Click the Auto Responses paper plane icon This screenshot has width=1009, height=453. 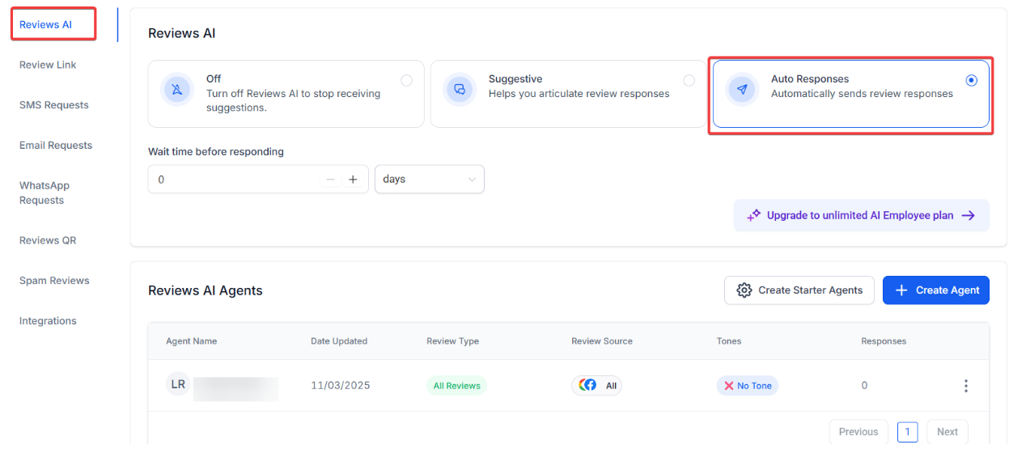(741, 89)
